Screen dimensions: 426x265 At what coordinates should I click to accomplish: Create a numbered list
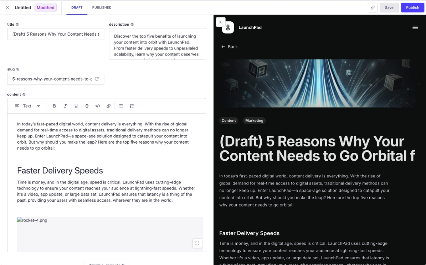[132, 106]
